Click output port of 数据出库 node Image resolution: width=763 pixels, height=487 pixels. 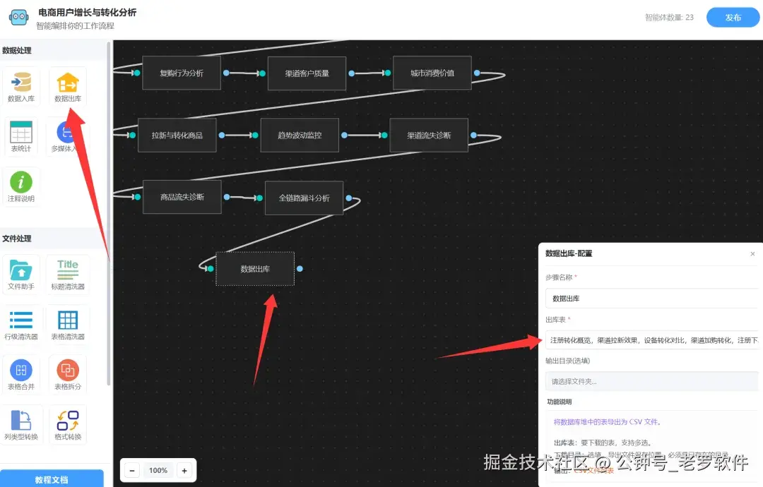click(x=300, y=269)
